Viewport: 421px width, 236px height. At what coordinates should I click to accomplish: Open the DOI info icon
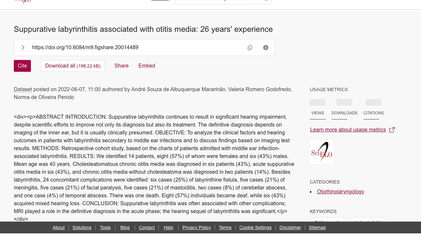point(266,48)
